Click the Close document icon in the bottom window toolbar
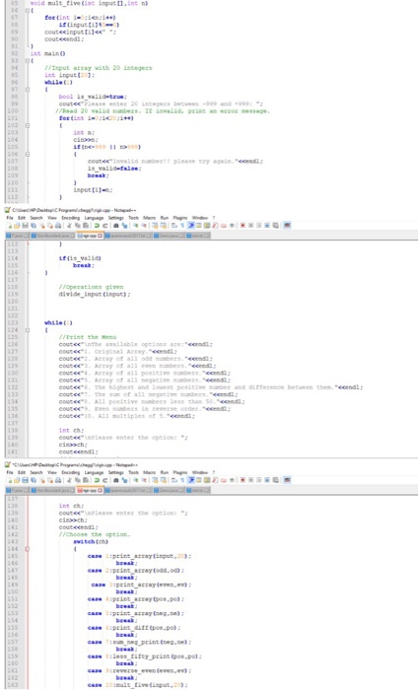 coord(41,480)
